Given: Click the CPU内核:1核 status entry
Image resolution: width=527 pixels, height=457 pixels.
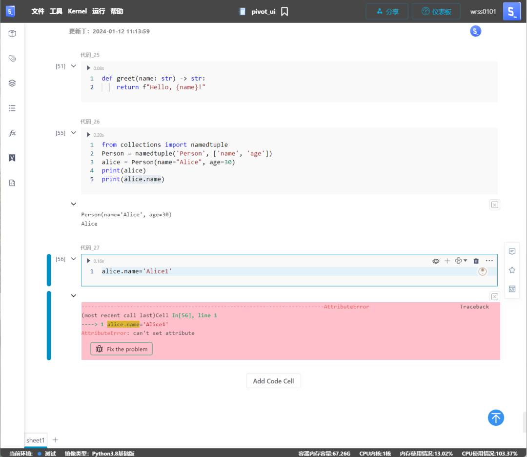Looking at the screenshot, I should pos(375,453).
